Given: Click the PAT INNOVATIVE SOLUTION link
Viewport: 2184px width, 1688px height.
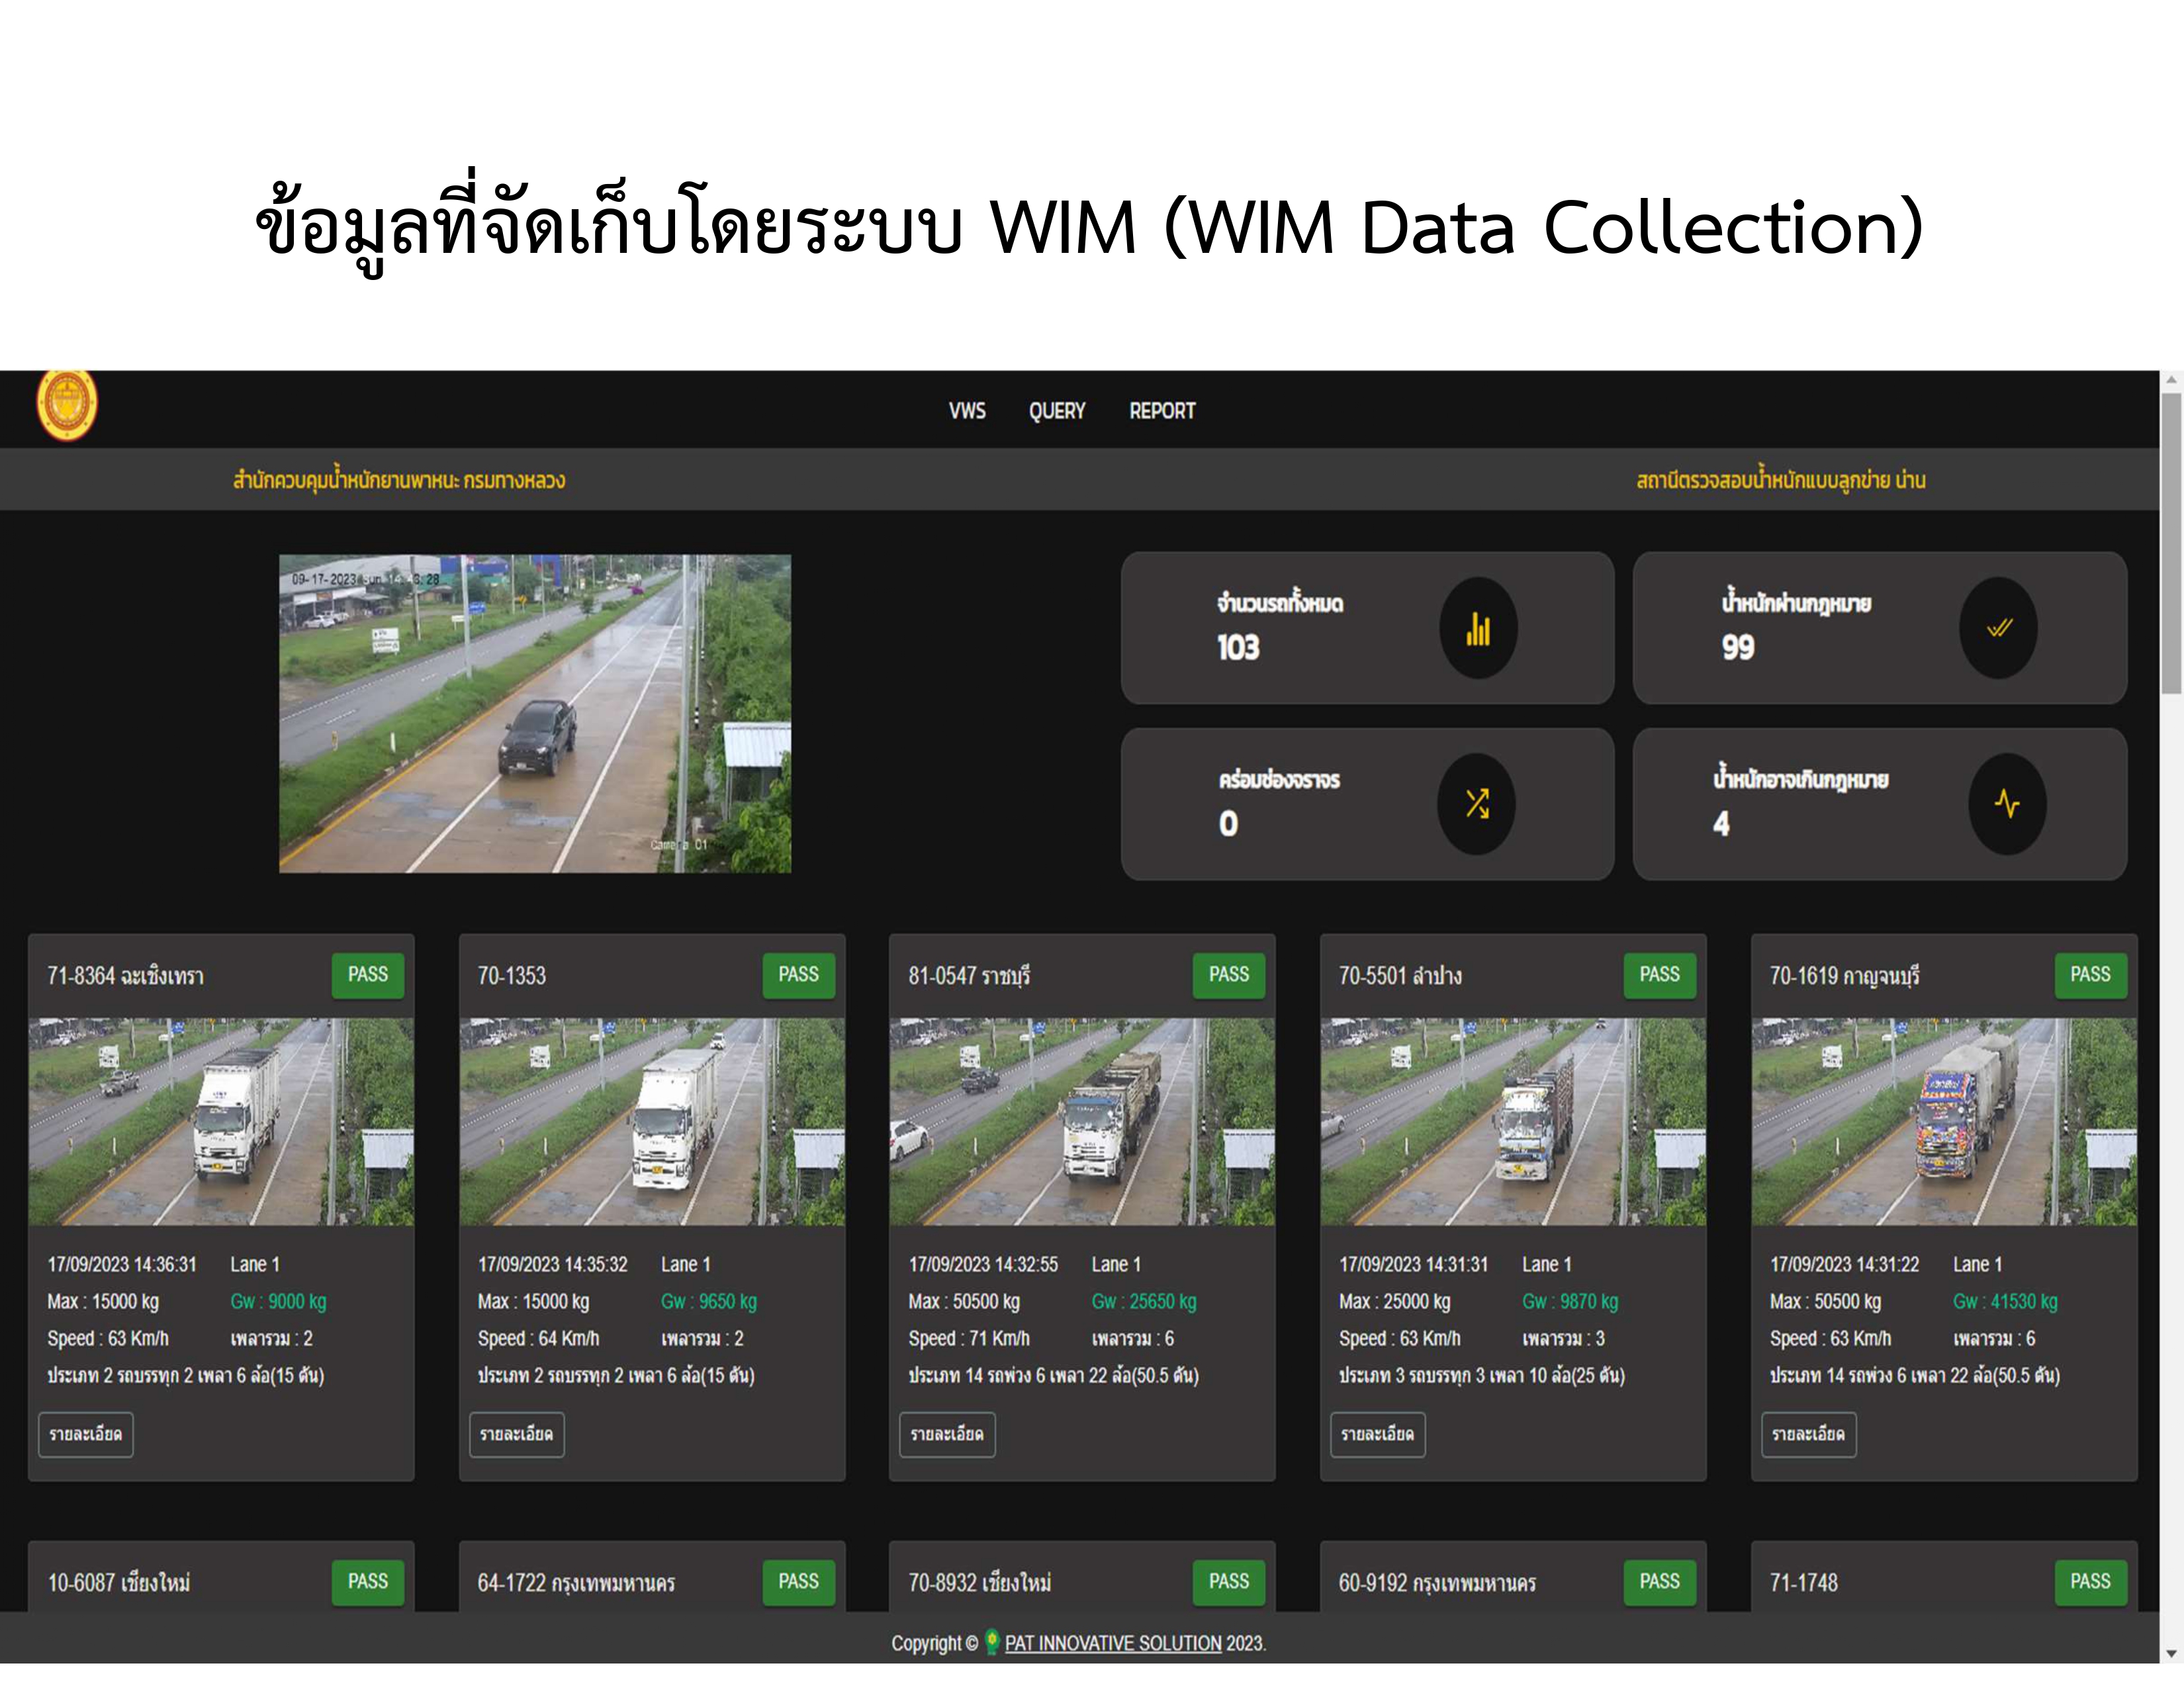Looking at the screenshot, I should pos(1112,1643).
